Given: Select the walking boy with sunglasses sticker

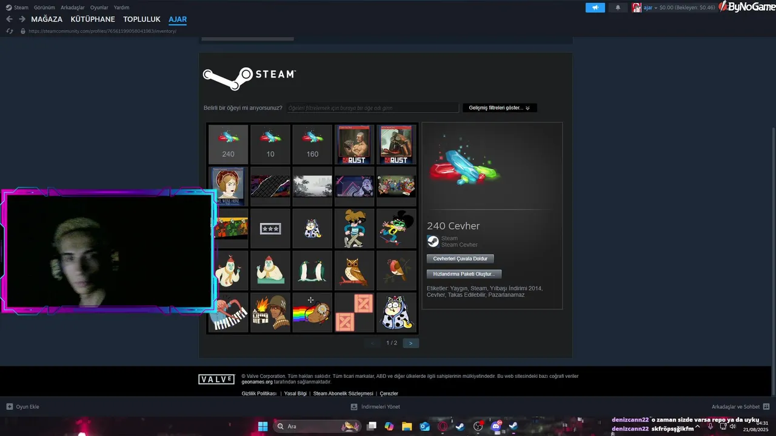Looking at the screenshot, I should click(354, 228).
